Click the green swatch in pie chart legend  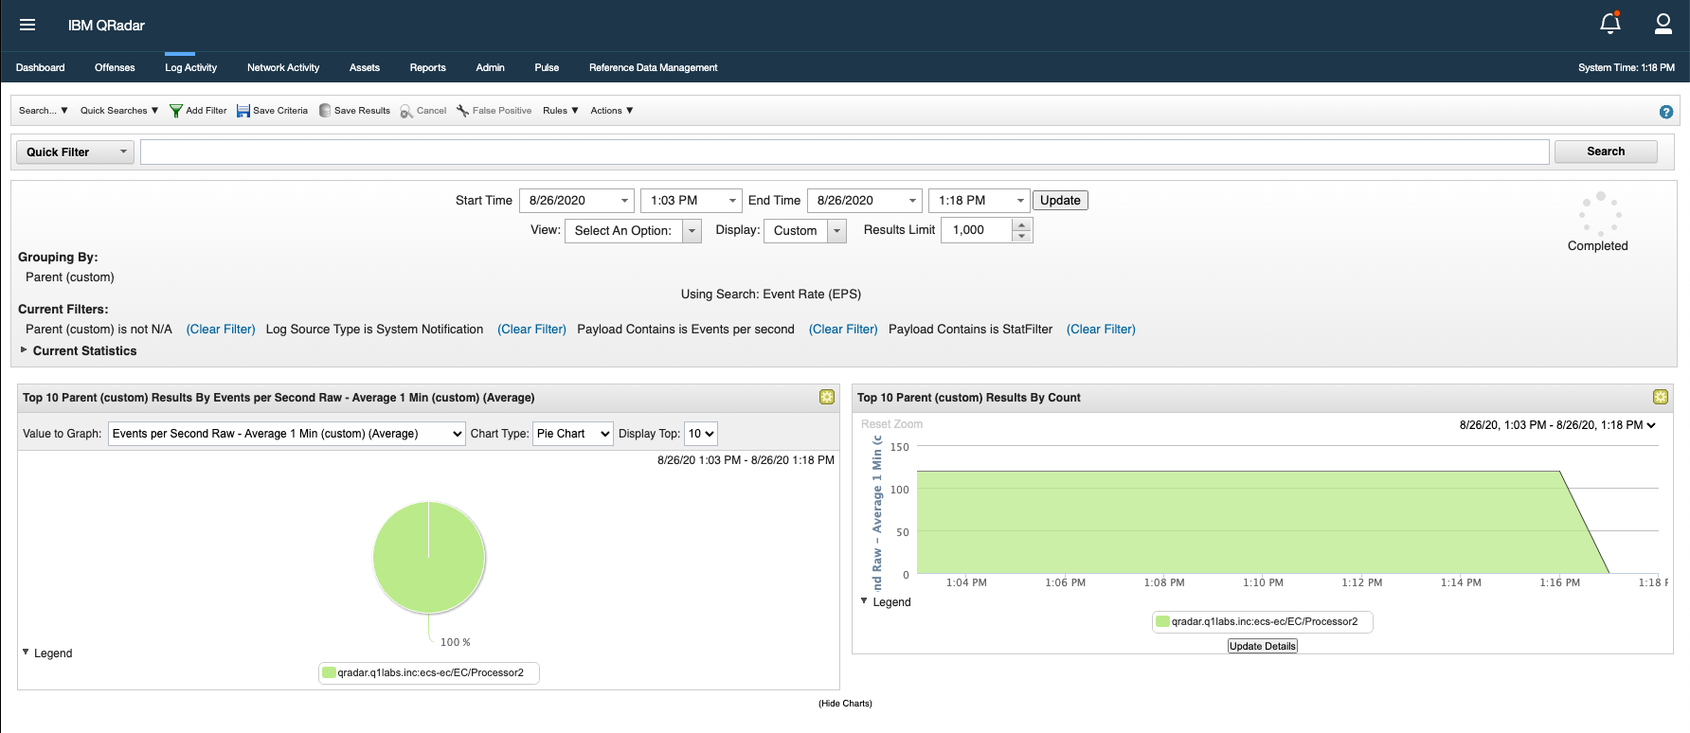pyautogui.click(x=329, y=673)
